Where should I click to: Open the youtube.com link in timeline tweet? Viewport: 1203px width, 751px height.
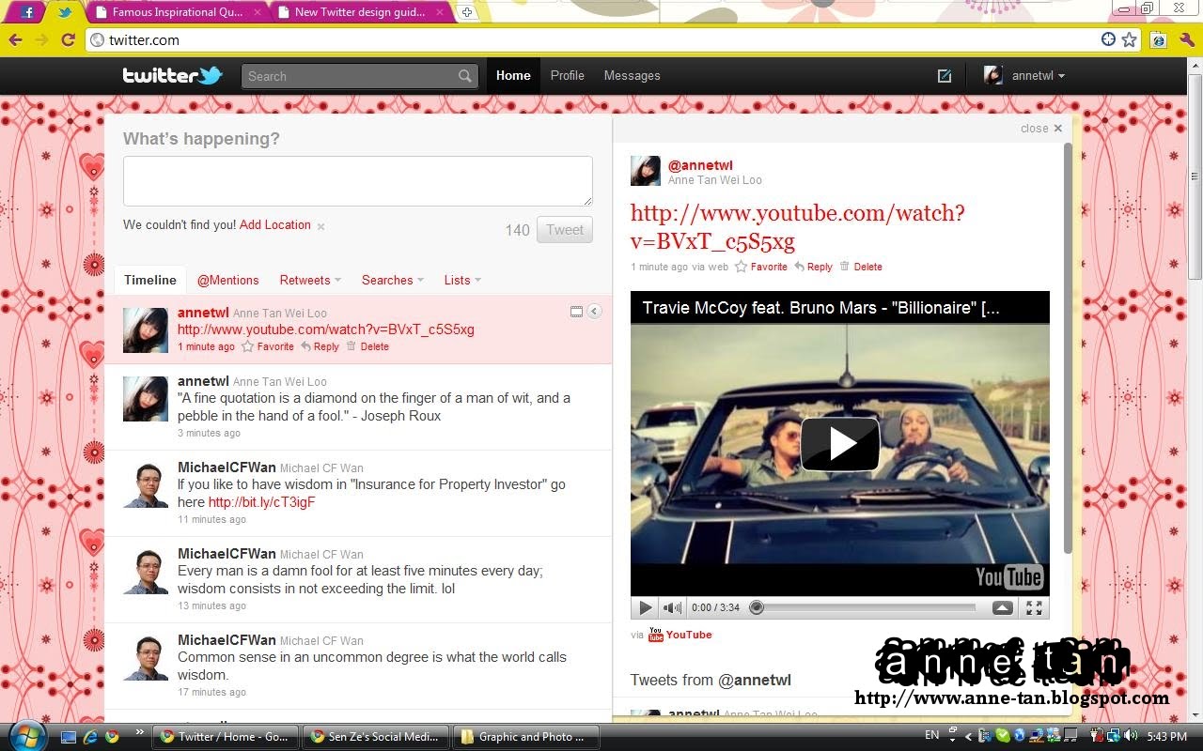(325, 330)
